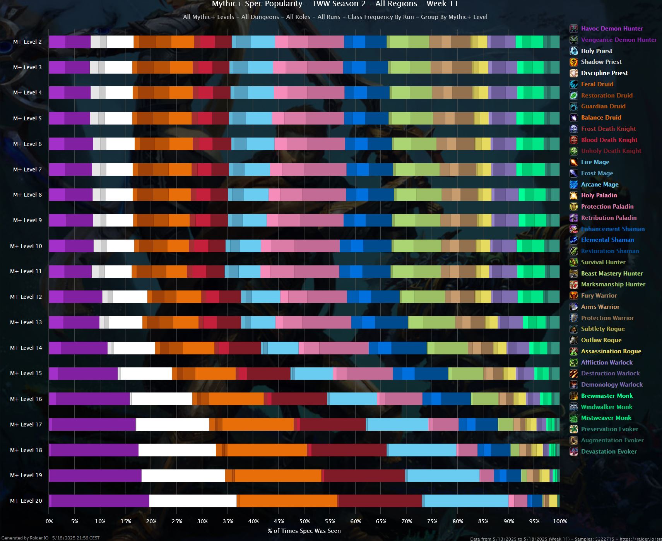Click the Fury Warrior legend icon
This screenshot has height=541, width=662.
click(x=574, y=296)
